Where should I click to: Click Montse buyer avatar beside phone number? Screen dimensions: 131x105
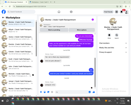click(42, 85)
